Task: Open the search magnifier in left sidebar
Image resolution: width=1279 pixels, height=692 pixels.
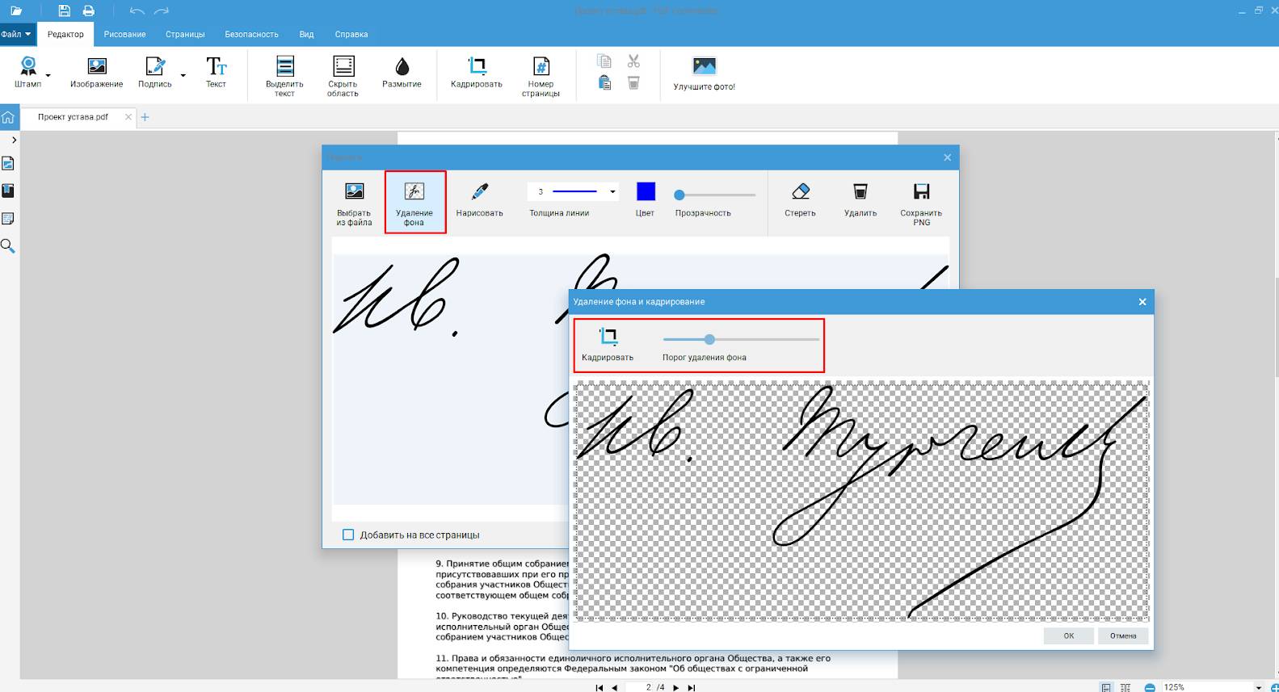Action: tap(8, 246)
